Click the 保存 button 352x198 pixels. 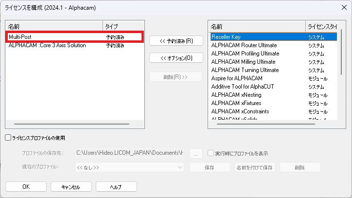tap(210, 167)
